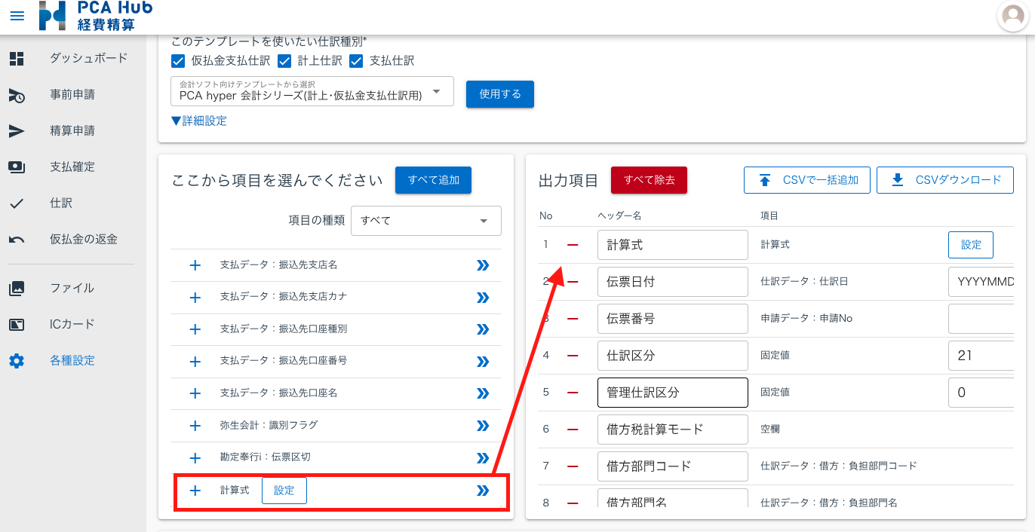Click 設定 button in left 計算式 row
Image resolution: width=1035 pixels, height=532 pixels.
(284, 491)
